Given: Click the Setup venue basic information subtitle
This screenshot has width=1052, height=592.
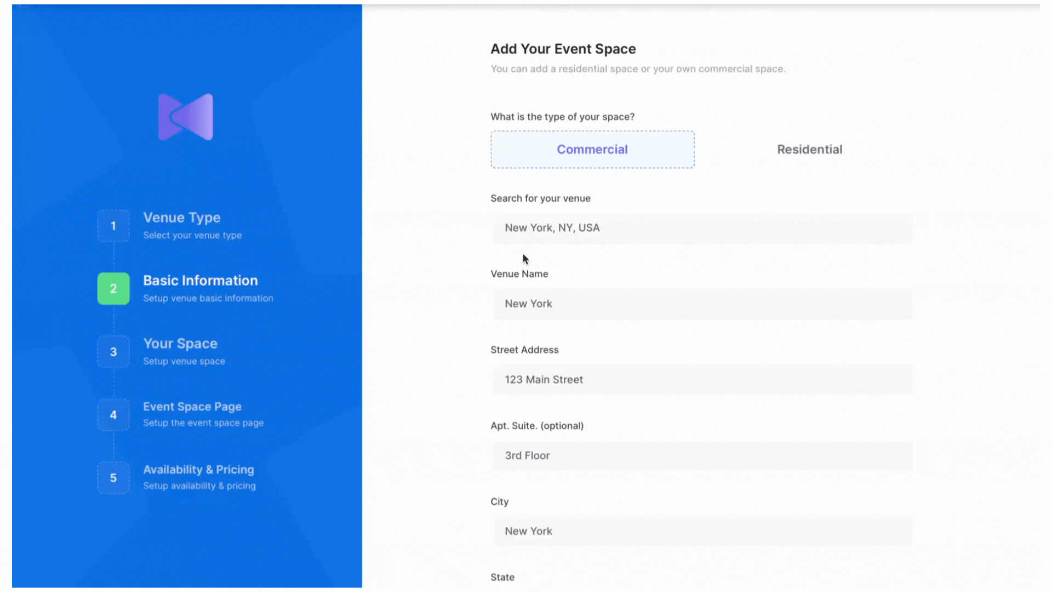Looking at the screenshot, I should pos(208,299).
